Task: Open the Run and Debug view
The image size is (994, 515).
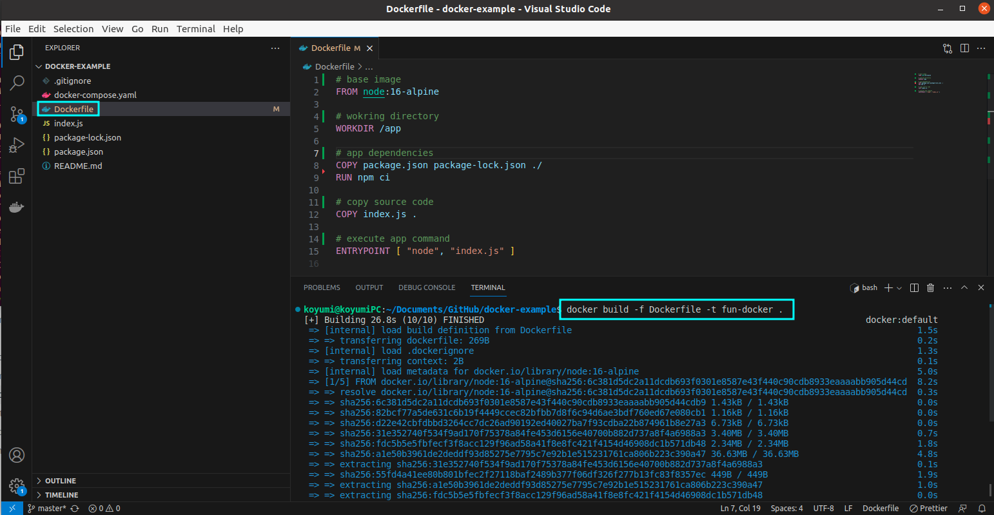Action: pyautogui.click(x=17, y=145)
